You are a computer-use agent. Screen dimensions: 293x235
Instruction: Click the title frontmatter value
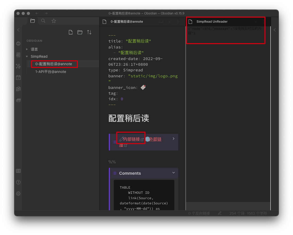coord(138,41)
